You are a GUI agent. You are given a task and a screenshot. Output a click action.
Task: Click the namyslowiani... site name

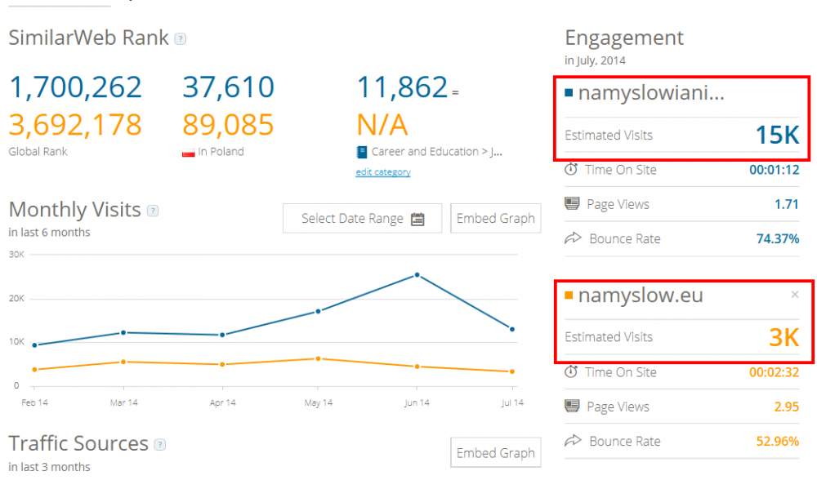coord(651,93)
